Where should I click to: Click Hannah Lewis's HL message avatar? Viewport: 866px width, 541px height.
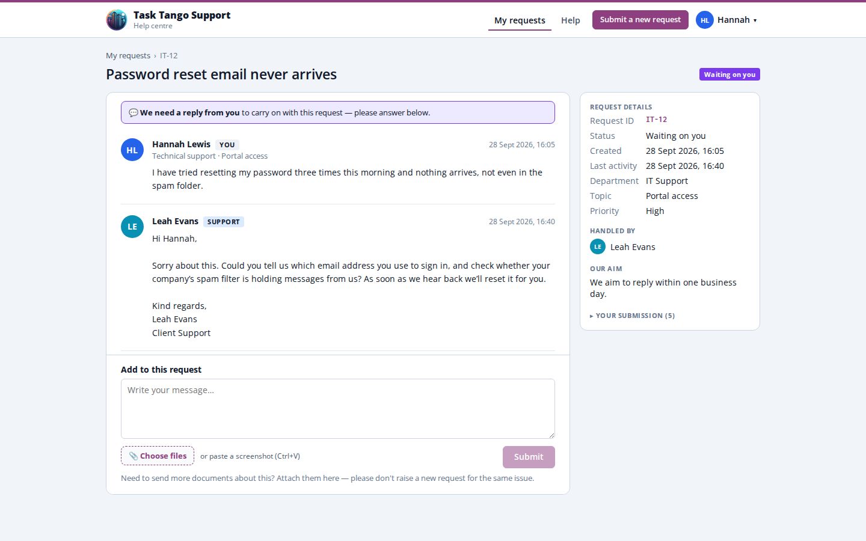pos(132,150)
